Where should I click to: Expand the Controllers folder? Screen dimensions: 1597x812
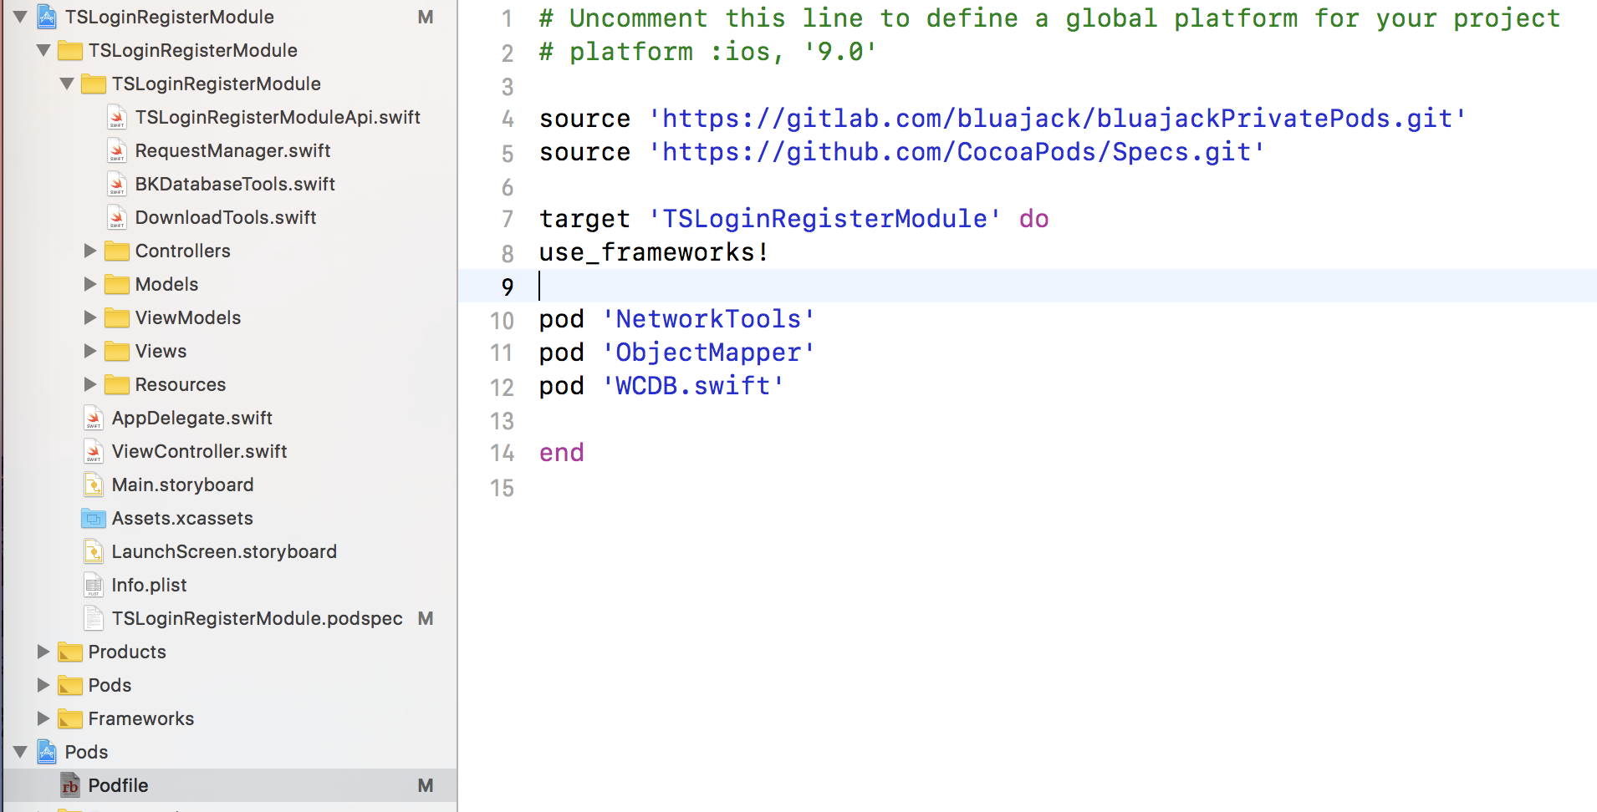tap(90, 251)
